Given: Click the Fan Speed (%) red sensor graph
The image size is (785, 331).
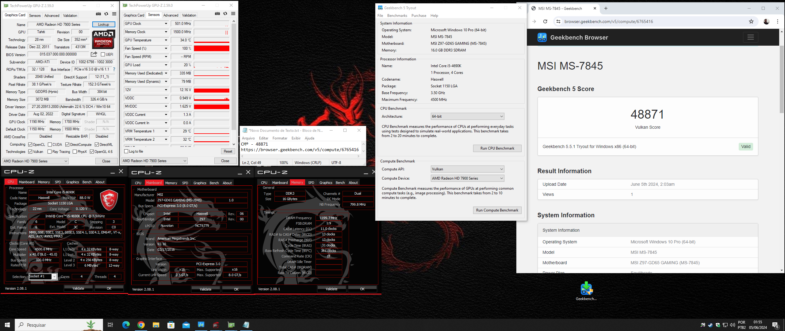Looking at the screenshot, I should (212, 48).
